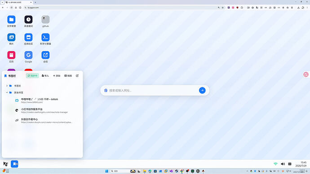Open the blue file manager folder icon
The image size is (310, 174).
click(11, 20)
